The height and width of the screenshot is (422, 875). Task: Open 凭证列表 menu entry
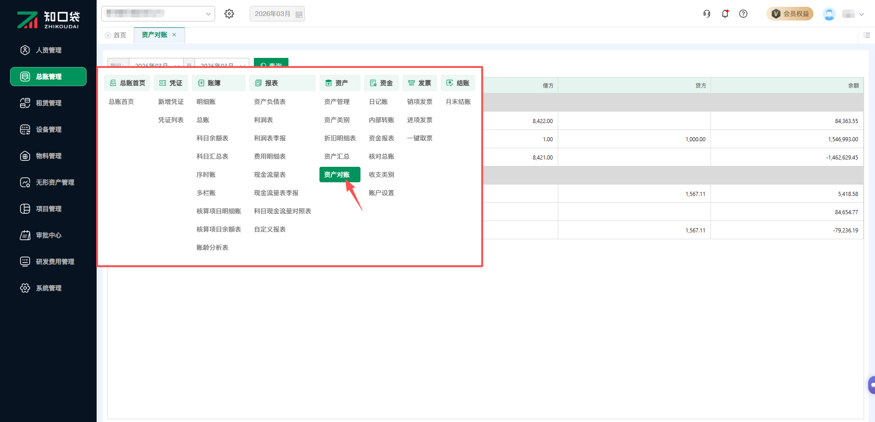click(x=171, y=120)
